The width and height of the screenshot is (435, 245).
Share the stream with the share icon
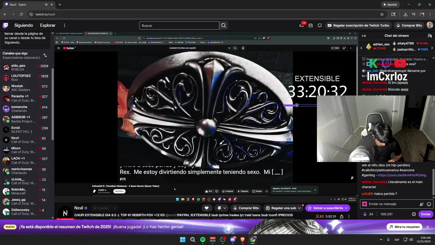coord(342,216)
